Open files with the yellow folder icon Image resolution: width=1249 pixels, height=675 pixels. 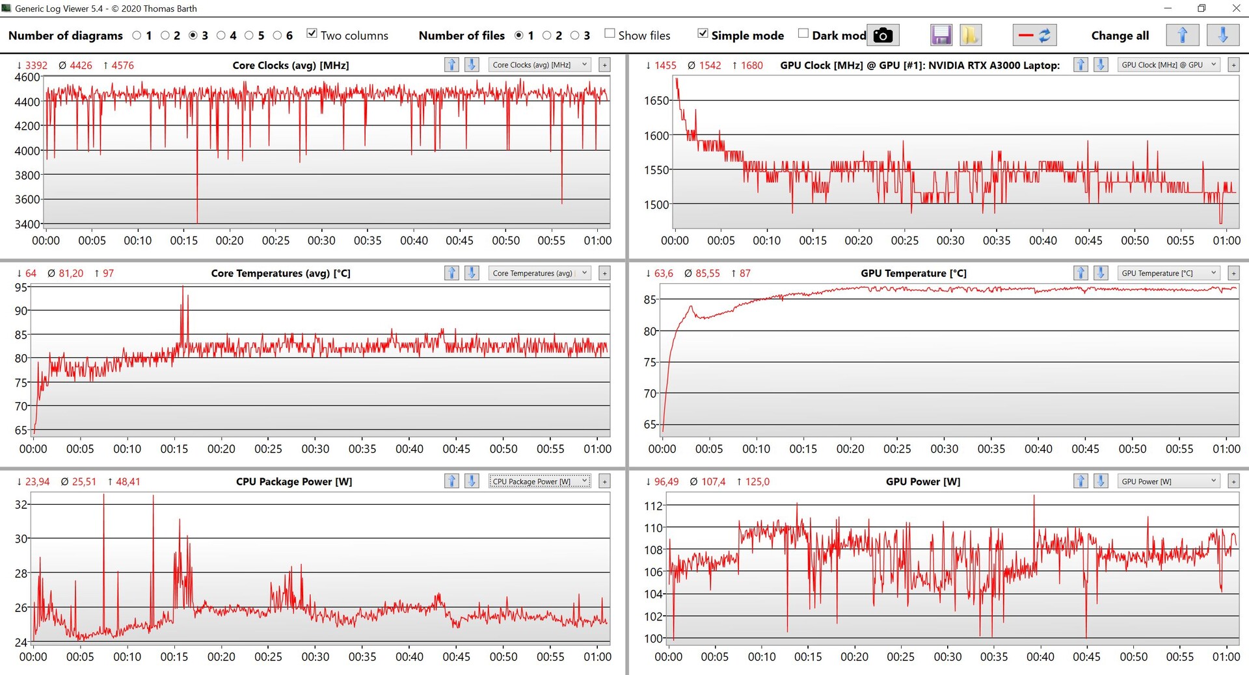[x=970, y=35]
